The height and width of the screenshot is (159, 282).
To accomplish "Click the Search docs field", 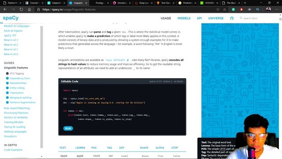I will coord(250,18).
